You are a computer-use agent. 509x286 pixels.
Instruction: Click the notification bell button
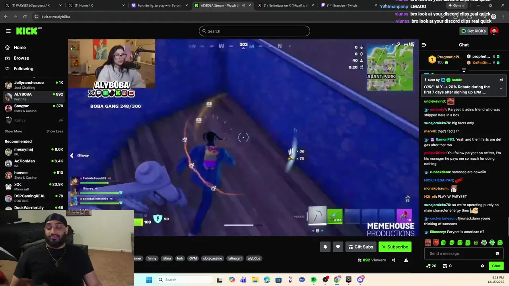(x=325, y=247)
